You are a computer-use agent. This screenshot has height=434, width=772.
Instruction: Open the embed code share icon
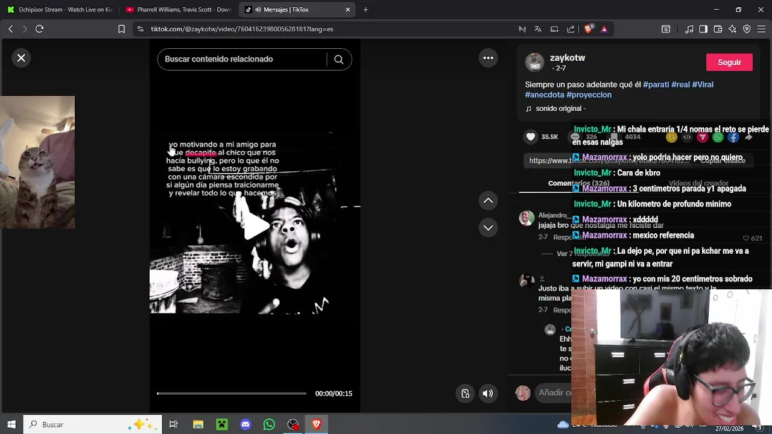[687, 137]
